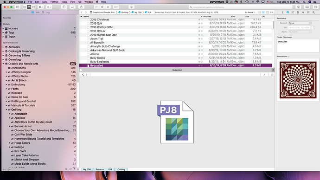The height and width of the screenshot is (180, 320).
Task: Open the Format menu
Action: (54, 2)
